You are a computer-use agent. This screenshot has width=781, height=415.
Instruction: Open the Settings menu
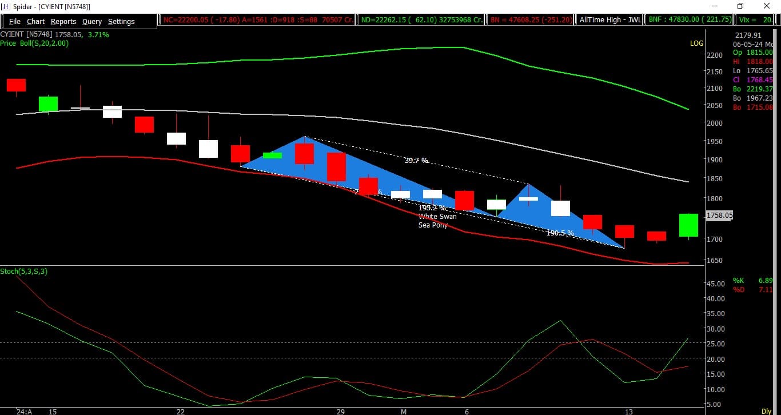point(121,22)
